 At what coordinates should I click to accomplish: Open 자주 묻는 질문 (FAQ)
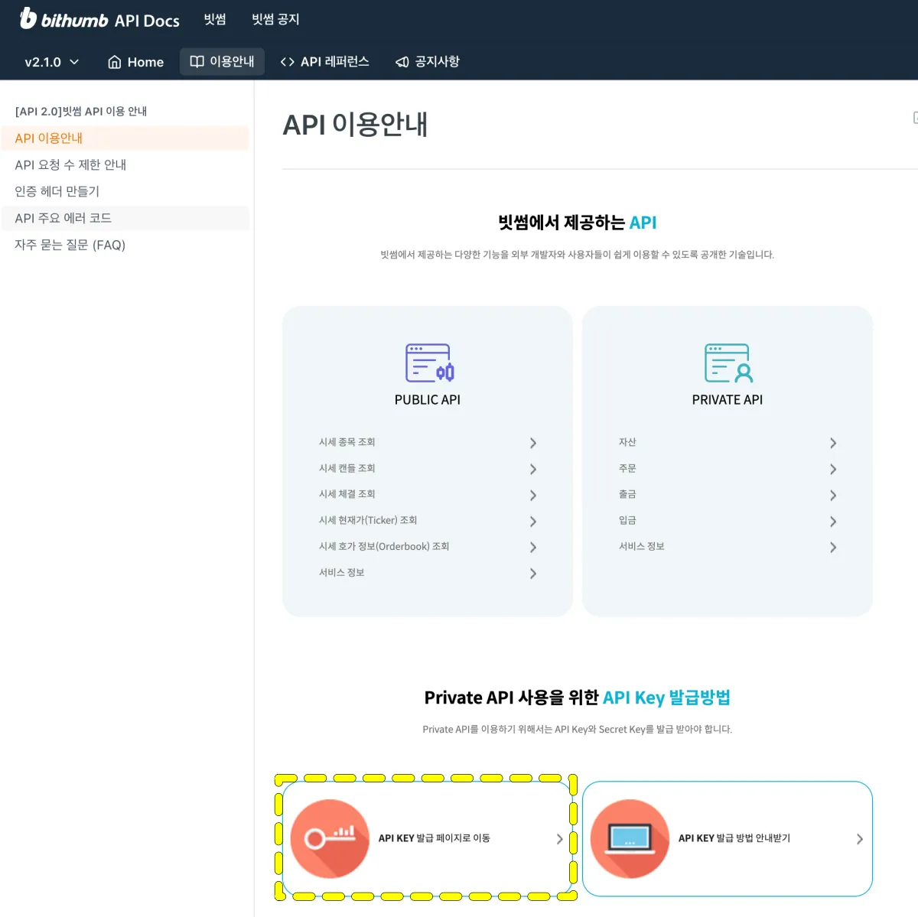[70, 244]
